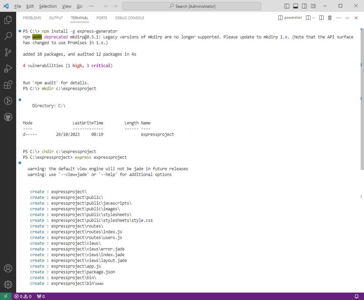Open the notifications bell
Image resolution: width=364 pixels, height=300 pixels.
coord(357,296)
